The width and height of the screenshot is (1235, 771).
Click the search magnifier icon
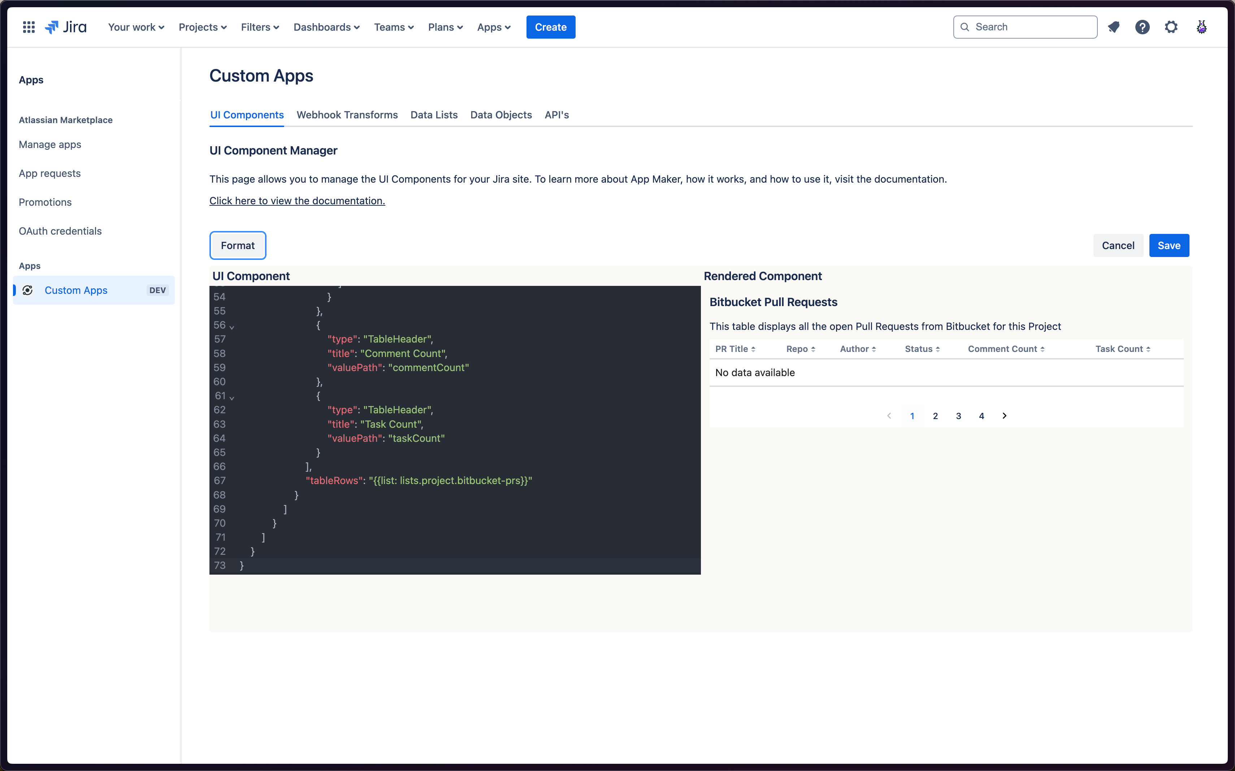pyautogui.click(x=964, y=27)
